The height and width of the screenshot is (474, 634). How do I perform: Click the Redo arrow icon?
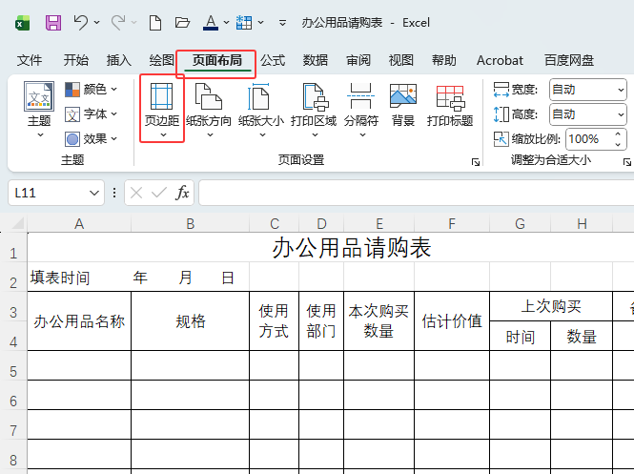[x=118, y=22]
